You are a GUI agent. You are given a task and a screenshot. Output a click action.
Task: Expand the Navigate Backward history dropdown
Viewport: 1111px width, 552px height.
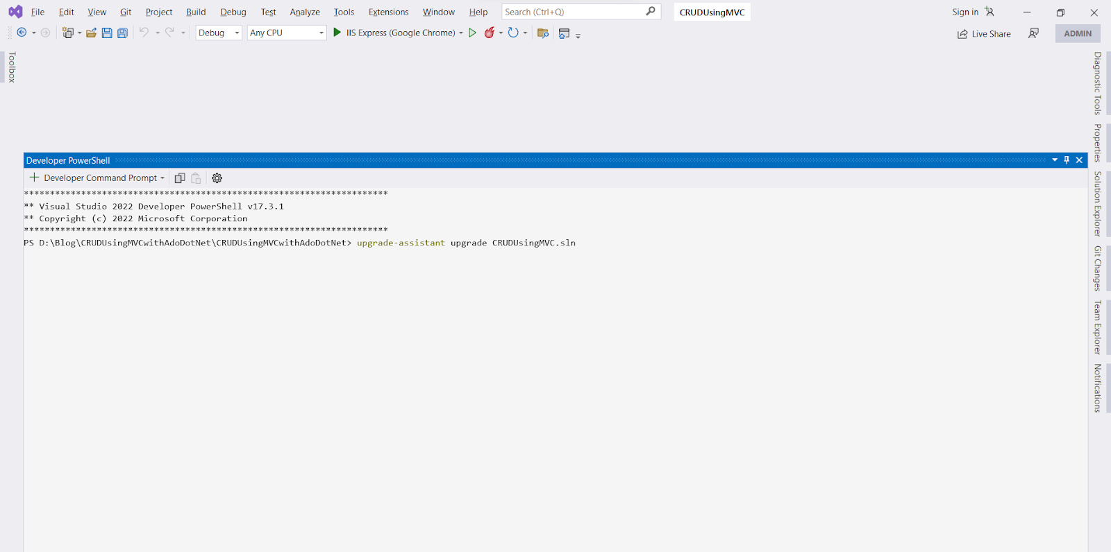point(33,33)
